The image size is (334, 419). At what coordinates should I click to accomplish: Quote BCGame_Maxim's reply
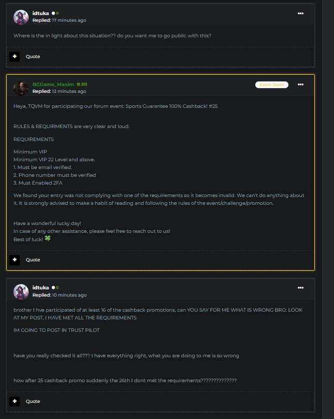pyautogui.click(x=33, y=260)
